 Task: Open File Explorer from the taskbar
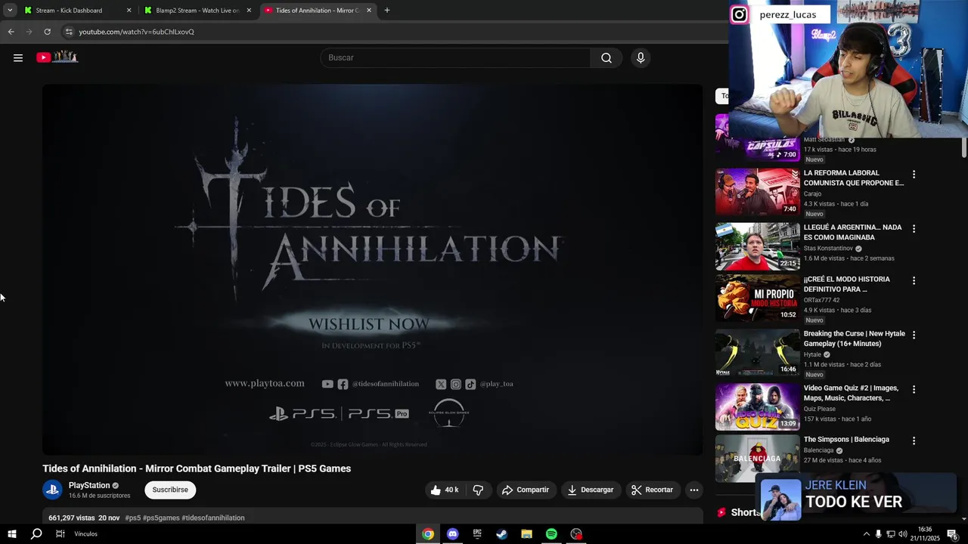click(526, 534)
